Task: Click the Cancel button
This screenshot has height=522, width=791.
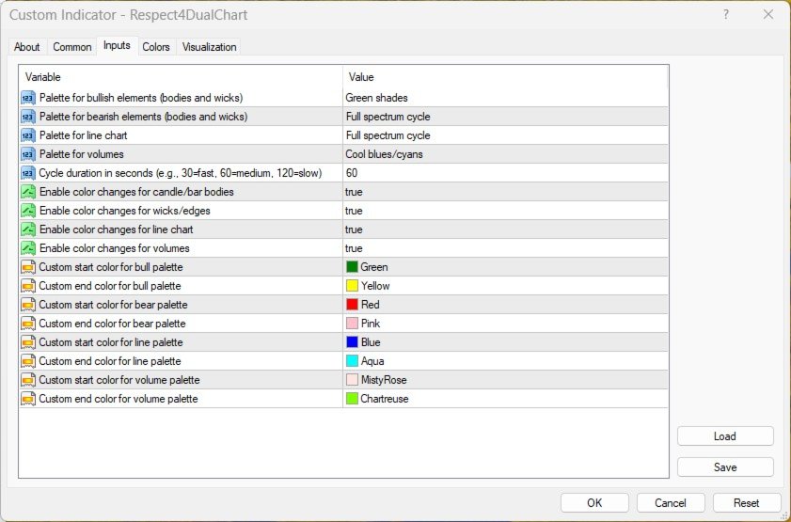Action: tap(671, 503)
